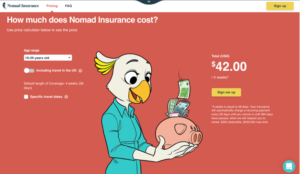Open the Age range dropdown
The width and height of the screenshot is (300, 174).
[x=48, y=58]
